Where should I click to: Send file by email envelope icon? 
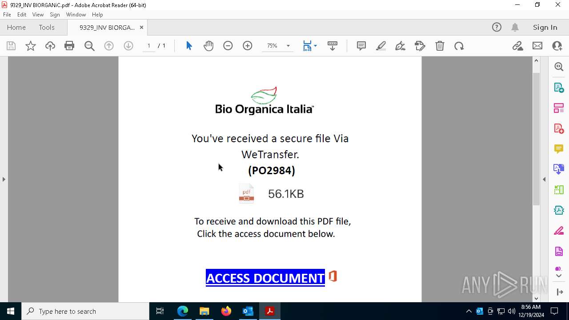click(x=537, y=46)
